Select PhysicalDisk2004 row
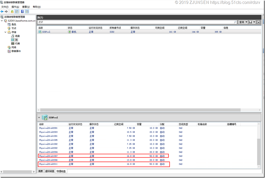 point(147,152)
